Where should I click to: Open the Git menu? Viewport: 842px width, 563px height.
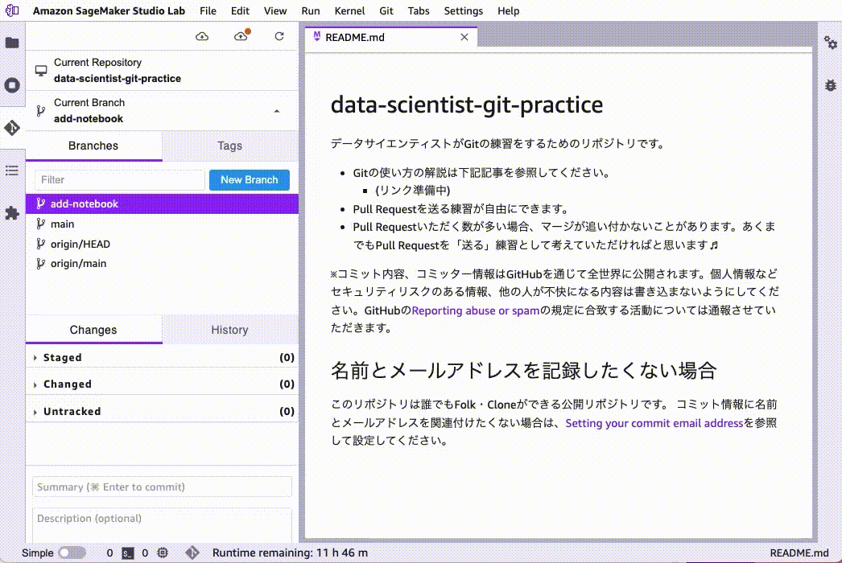click(386, 10)
